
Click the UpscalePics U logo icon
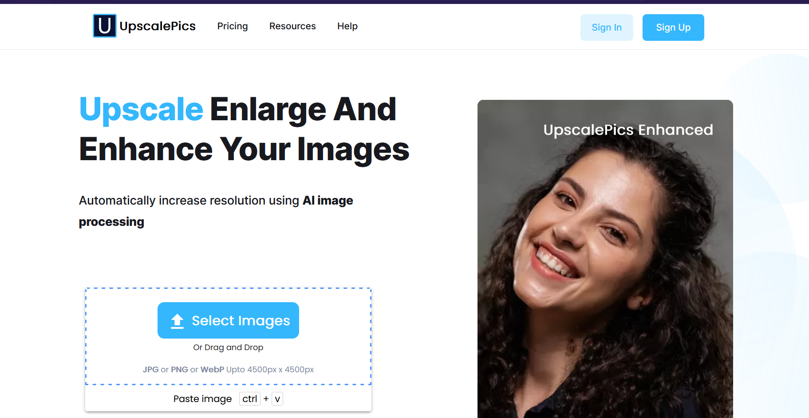pyautogui.click(x=105, y=26)
